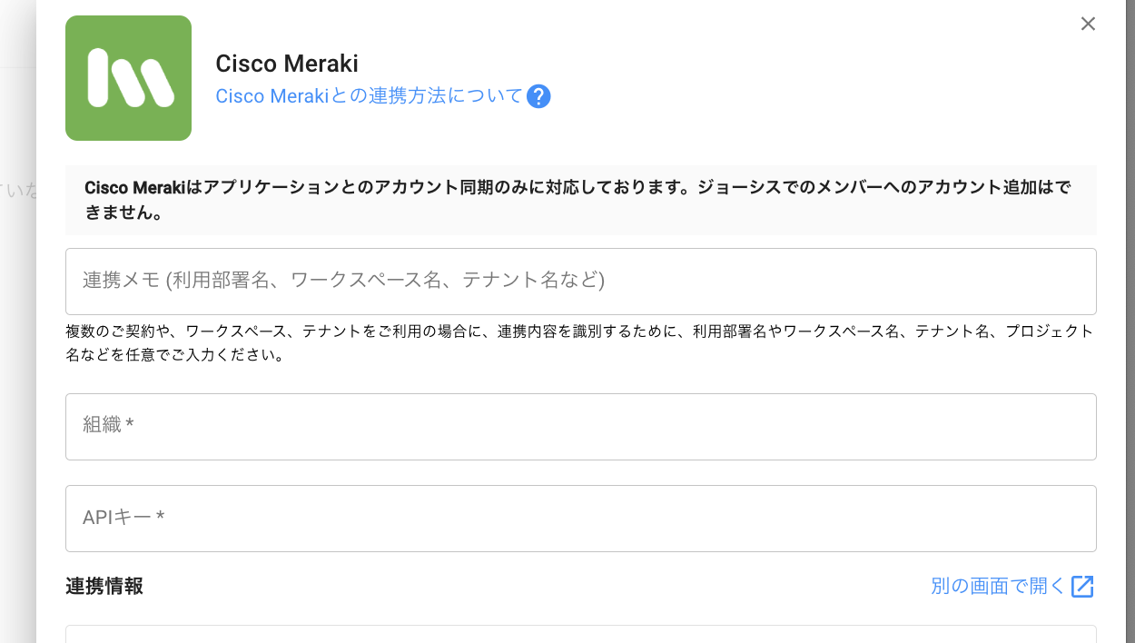The image size is (1135, 643).
Task: Open the Cisco Merakiとの連携方法について link
Action: click(369, 96)
